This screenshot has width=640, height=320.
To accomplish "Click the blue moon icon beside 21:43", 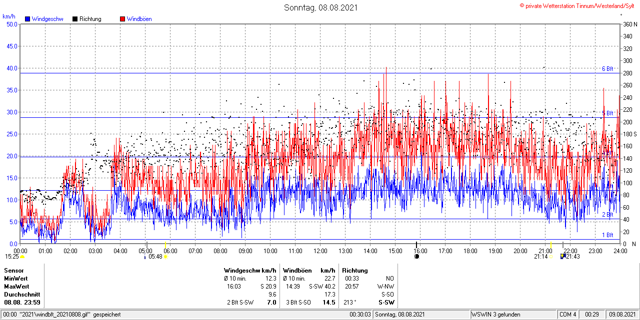I will 563,257.
